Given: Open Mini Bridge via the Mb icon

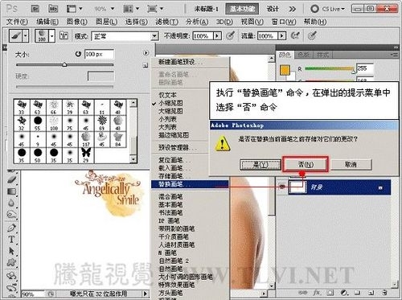Looking at the screenshot, I should pos(53,9).
